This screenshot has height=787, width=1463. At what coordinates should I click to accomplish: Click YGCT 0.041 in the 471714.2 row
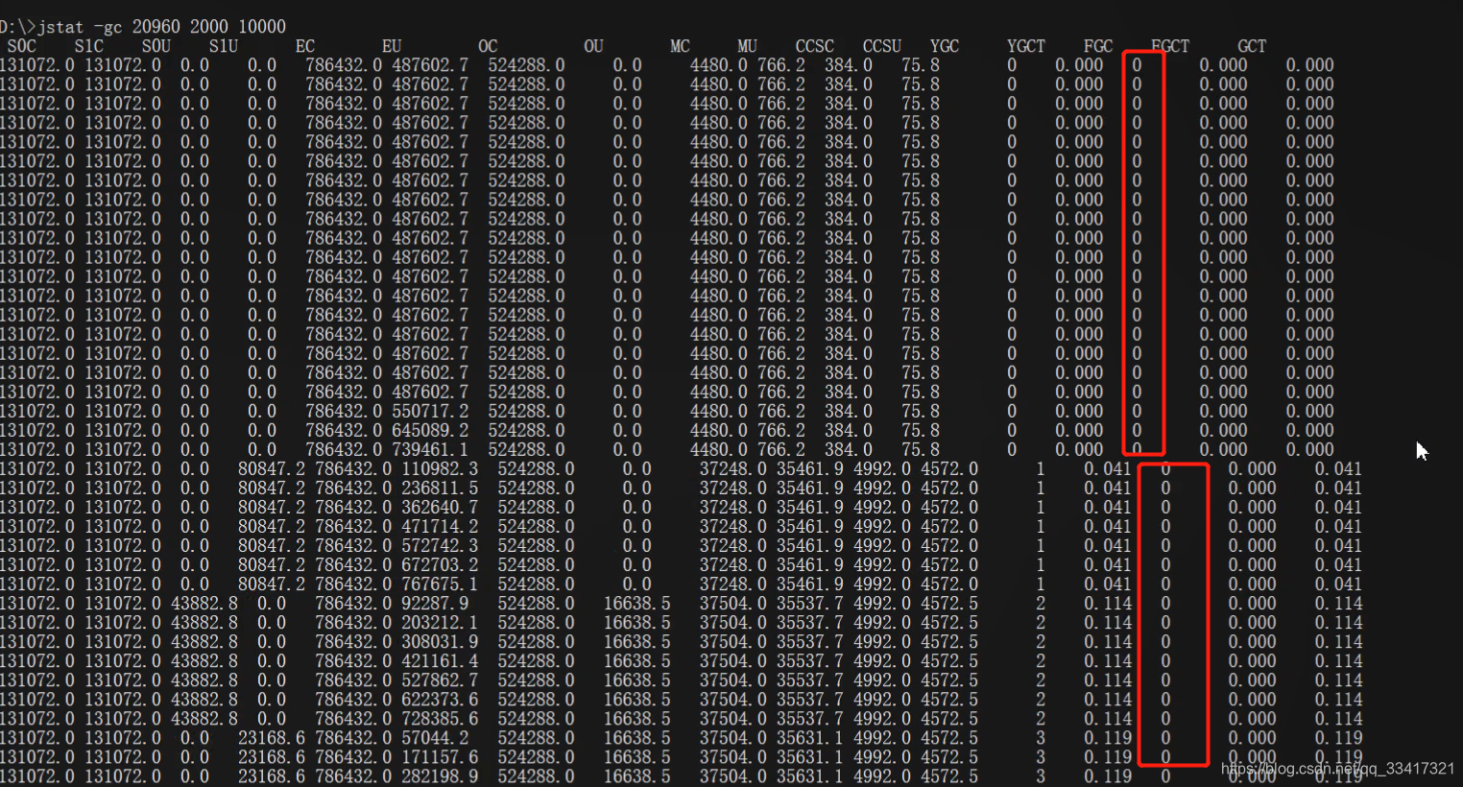click(x=1107, y=526)
